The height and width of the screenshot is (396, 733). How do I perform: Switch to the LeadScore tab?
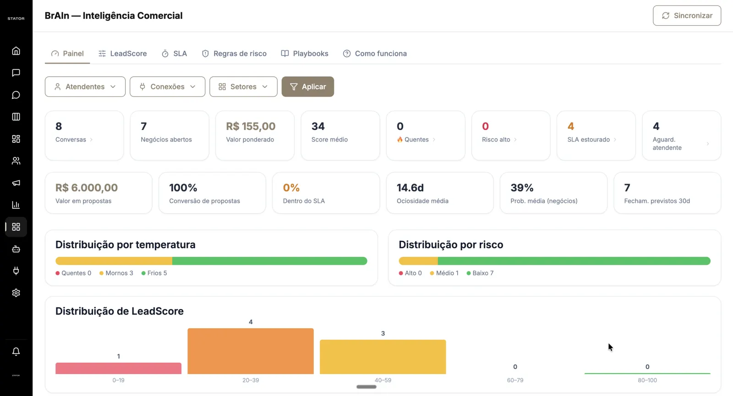pos(123,54)
